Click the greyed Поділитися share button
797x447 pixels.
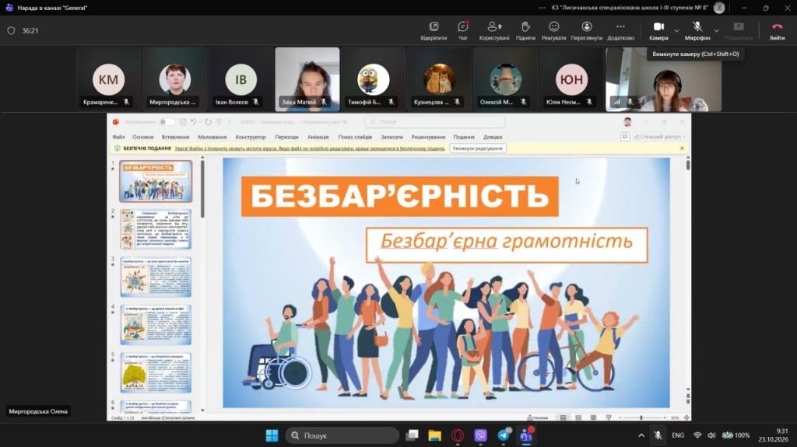pyautogui.click(x=739, y=30)
